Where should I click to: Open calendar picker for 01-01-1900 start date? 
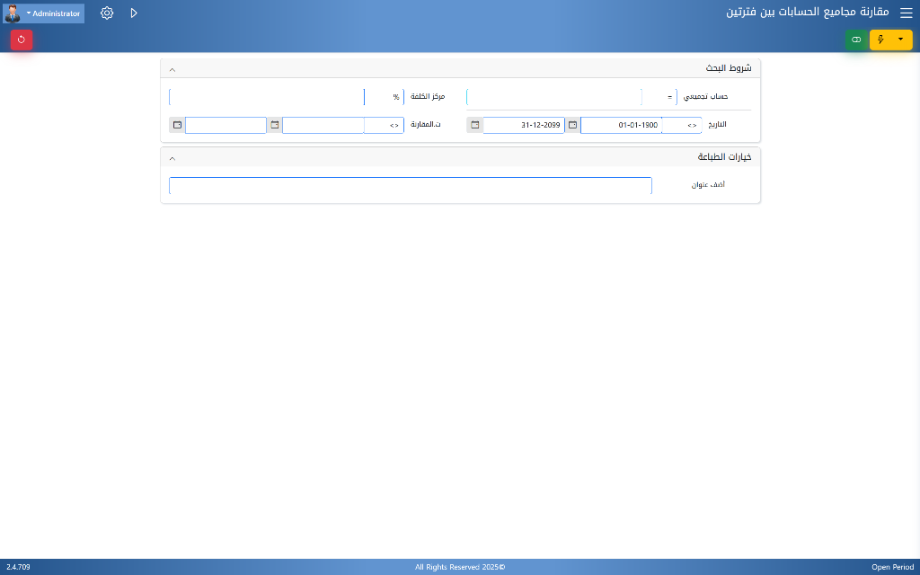[x=572, y=125]
